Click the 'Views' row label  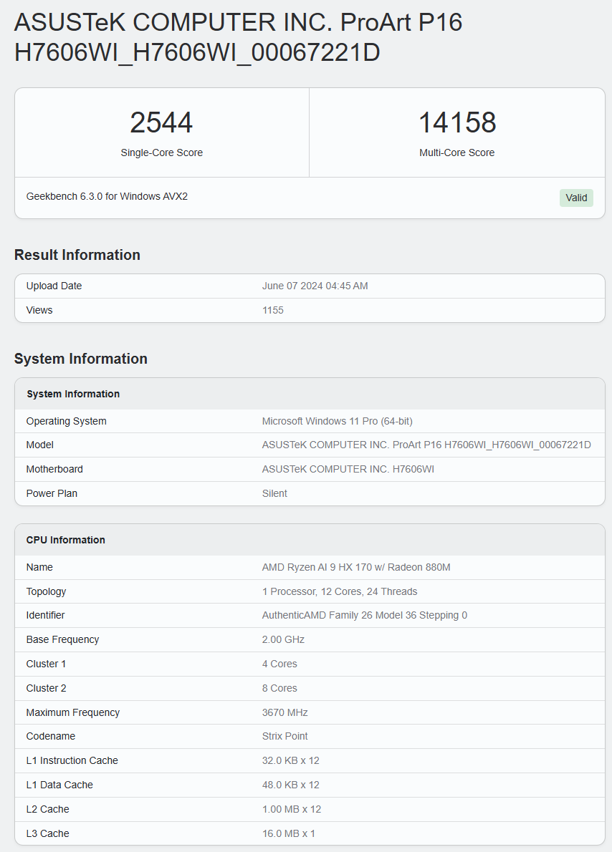coord(39,310)
